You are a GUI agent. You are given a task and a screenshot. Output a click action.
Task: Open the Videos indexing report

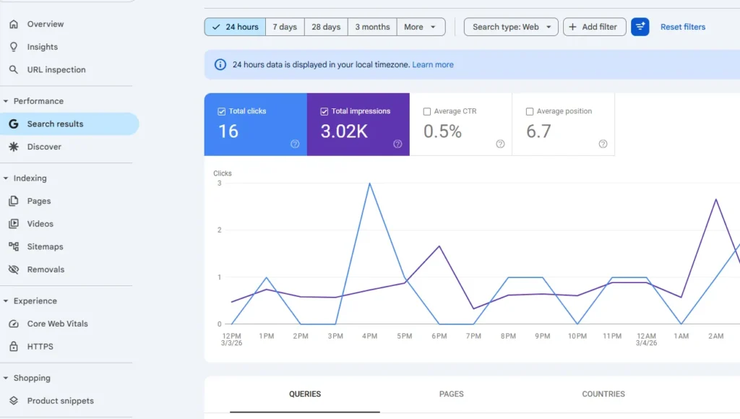40,223
